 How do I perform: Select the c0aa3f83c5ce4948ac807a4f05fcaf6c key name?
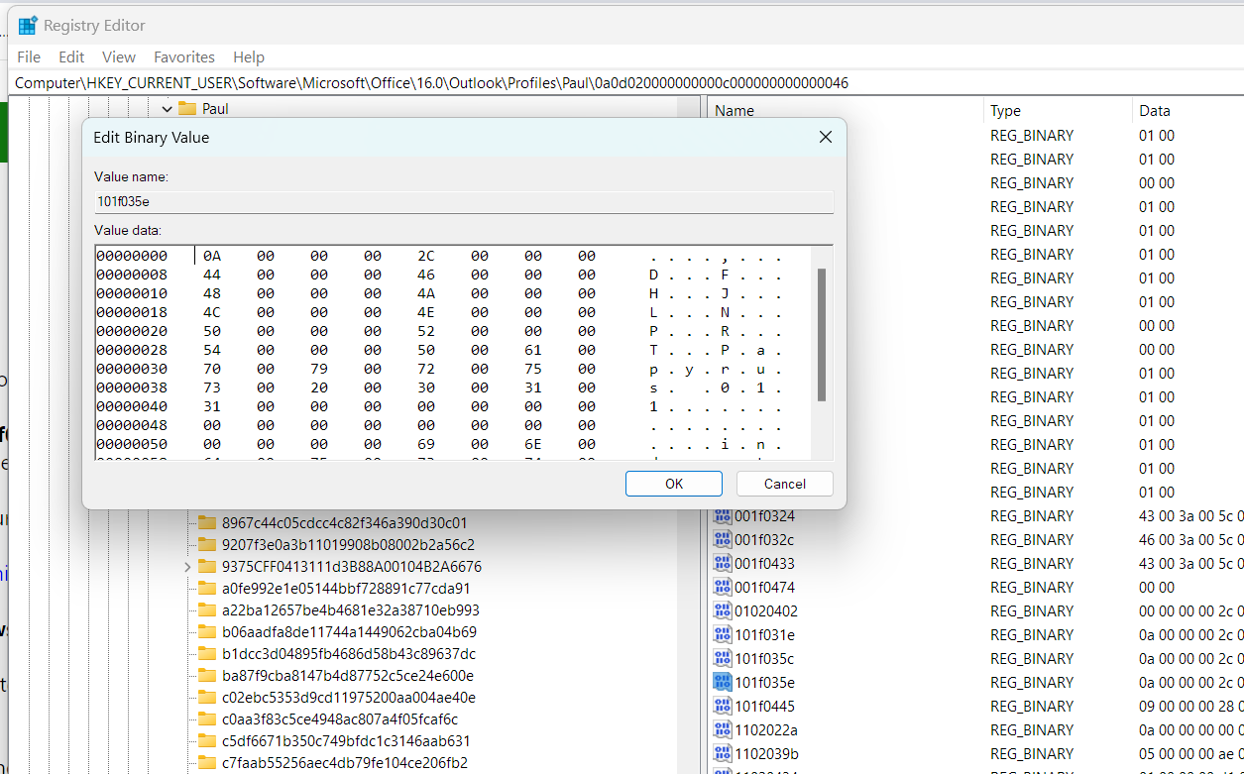click(x=340, y=719)
